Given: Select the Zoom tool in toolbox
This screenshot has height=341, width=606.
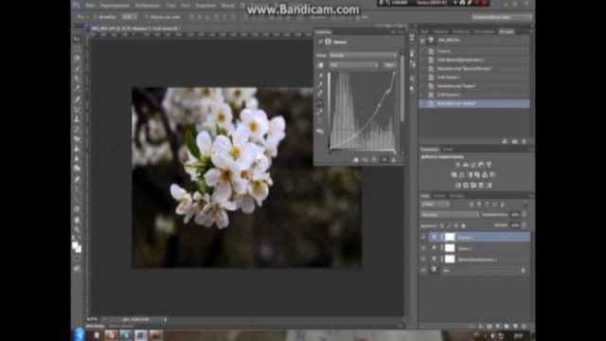Looking at the screenshot, I should click(x=77, y=229).
